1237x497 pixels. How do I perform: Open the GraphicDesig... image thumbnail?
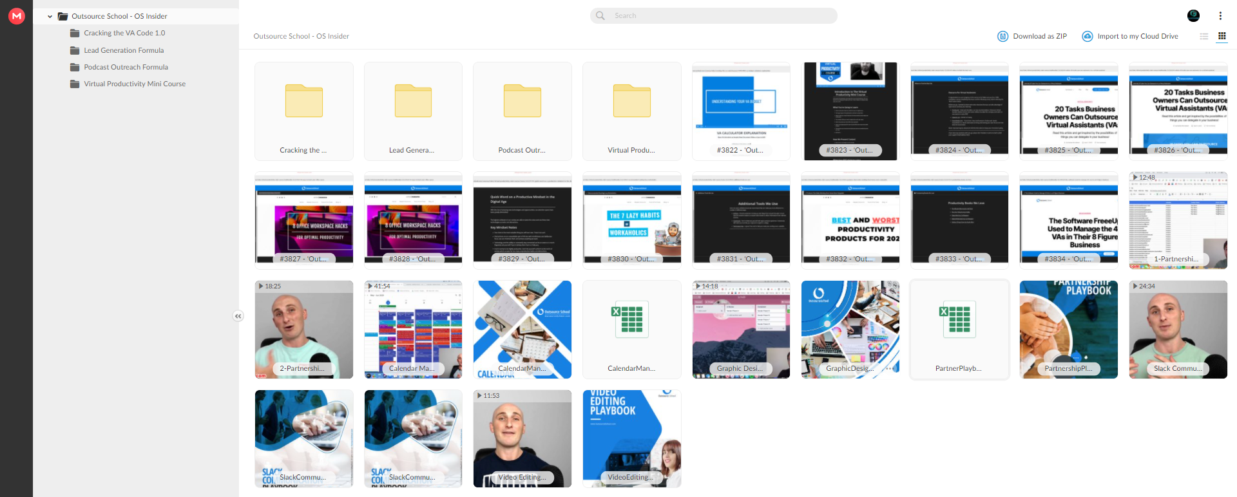tap(850, 330)
